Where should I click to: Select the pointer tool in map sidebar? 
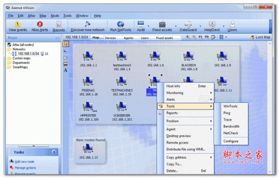click(x=66, y=44)
